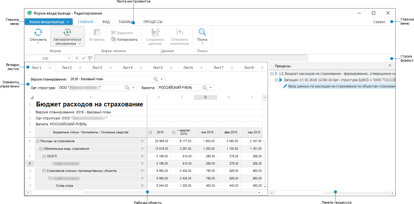Open filter icon in ОСАГО row
The width and height of the screenshot is (414, 204).
(142, 156)
